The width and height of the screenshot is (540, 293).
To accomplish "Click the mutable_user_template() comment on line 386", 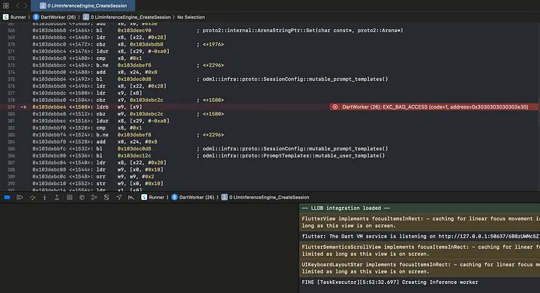I will click(294, 156).
